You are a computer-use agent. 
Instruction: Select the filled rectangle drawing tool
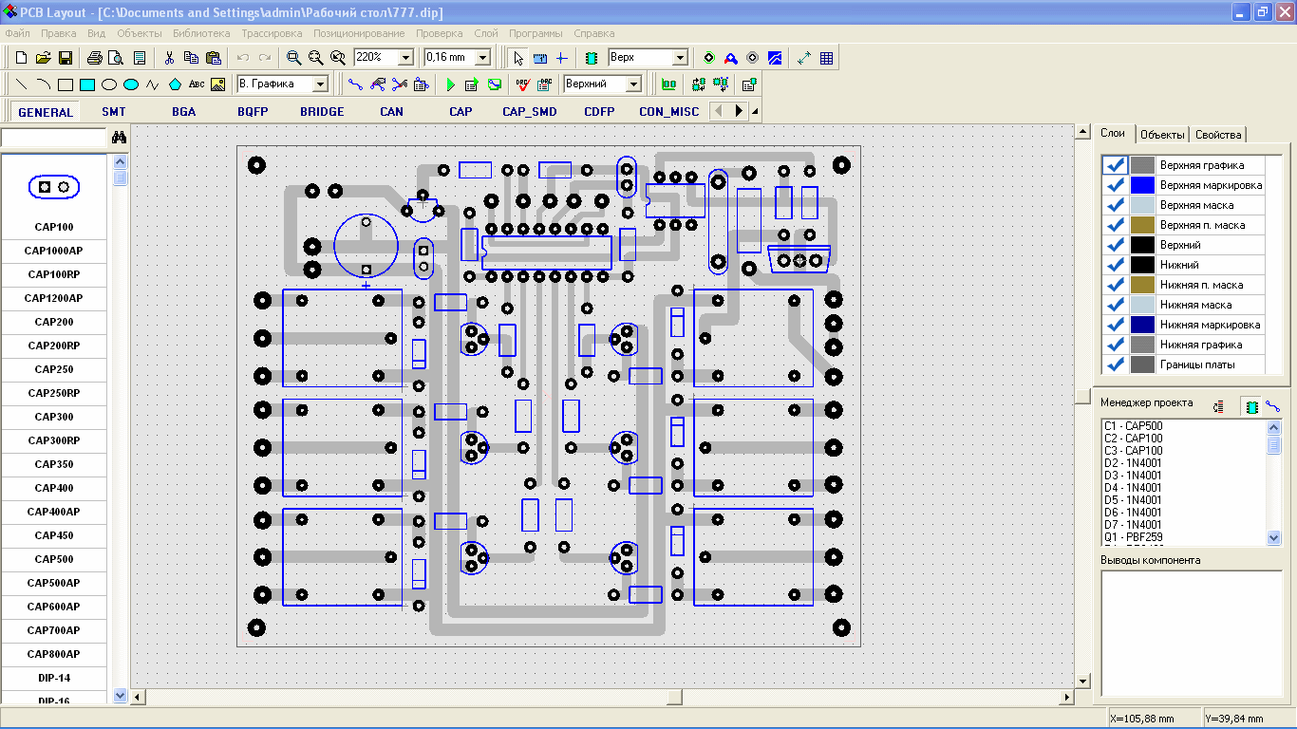(x=87, y=84)
